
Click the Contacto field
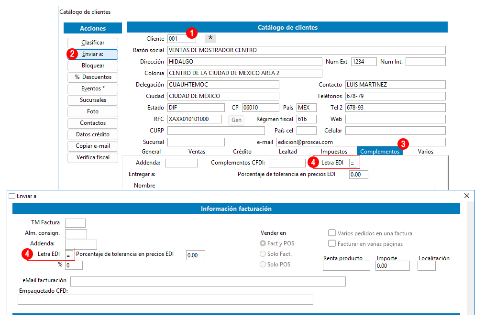click(x=395, y=84)
